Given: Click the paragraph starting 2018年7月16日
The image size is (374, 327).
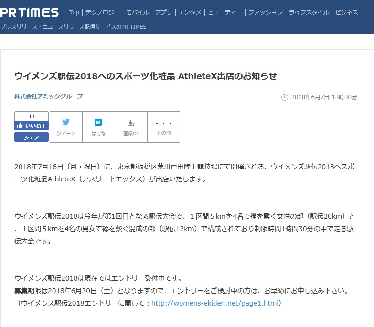Looking at the screenshot, I should [x=184, y=172].
